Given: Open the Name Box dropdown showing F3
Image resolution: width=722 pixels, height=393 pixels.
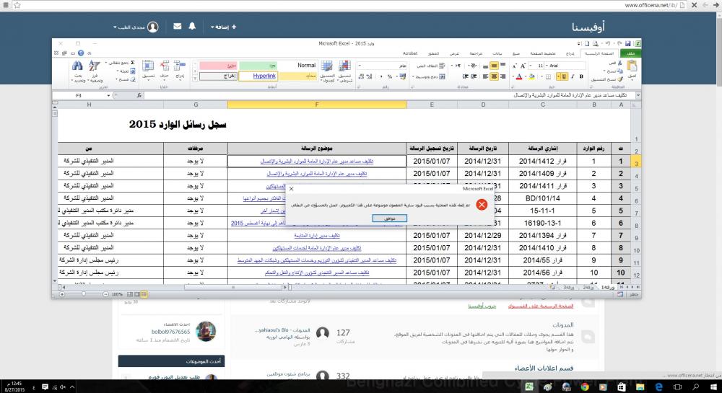Looking at the screenshot, I should pos(109,95).
